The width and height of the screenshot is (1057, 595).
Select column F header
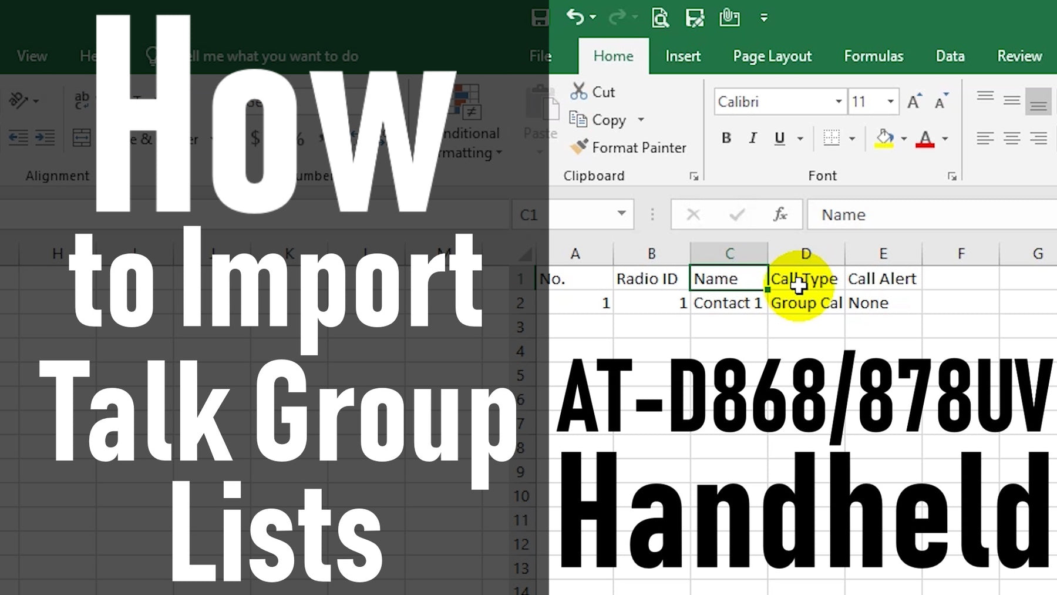961,254
